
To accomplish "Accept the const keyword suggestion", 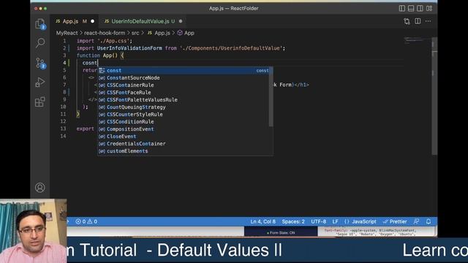I will tap(184, 70).
